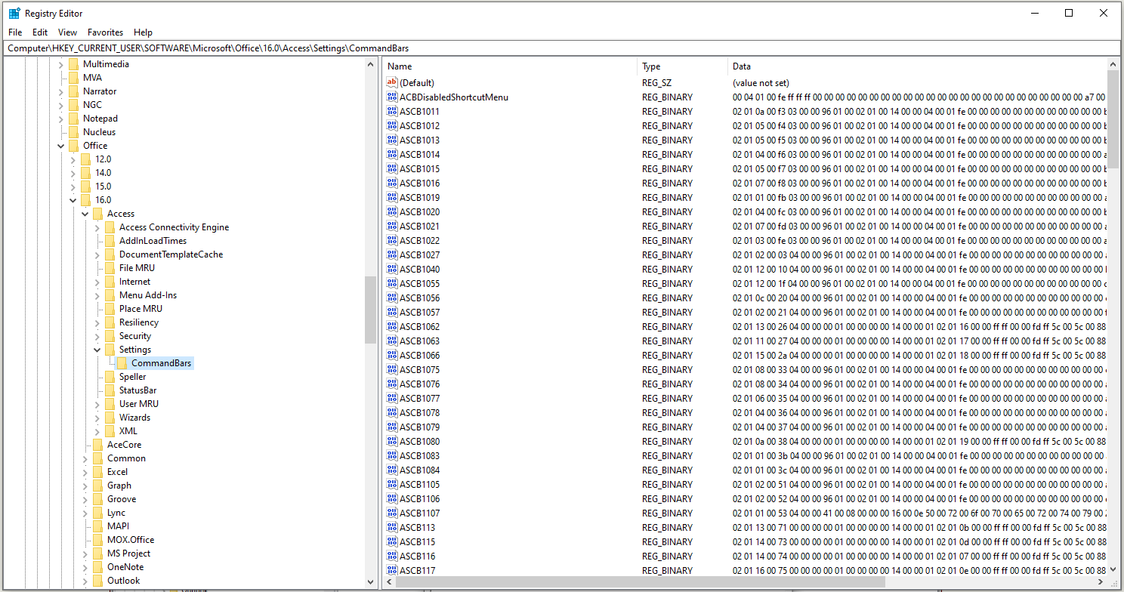The image size is (1124, 592).
Task: Expand the 12.0 key
Action: coord(73,159)
